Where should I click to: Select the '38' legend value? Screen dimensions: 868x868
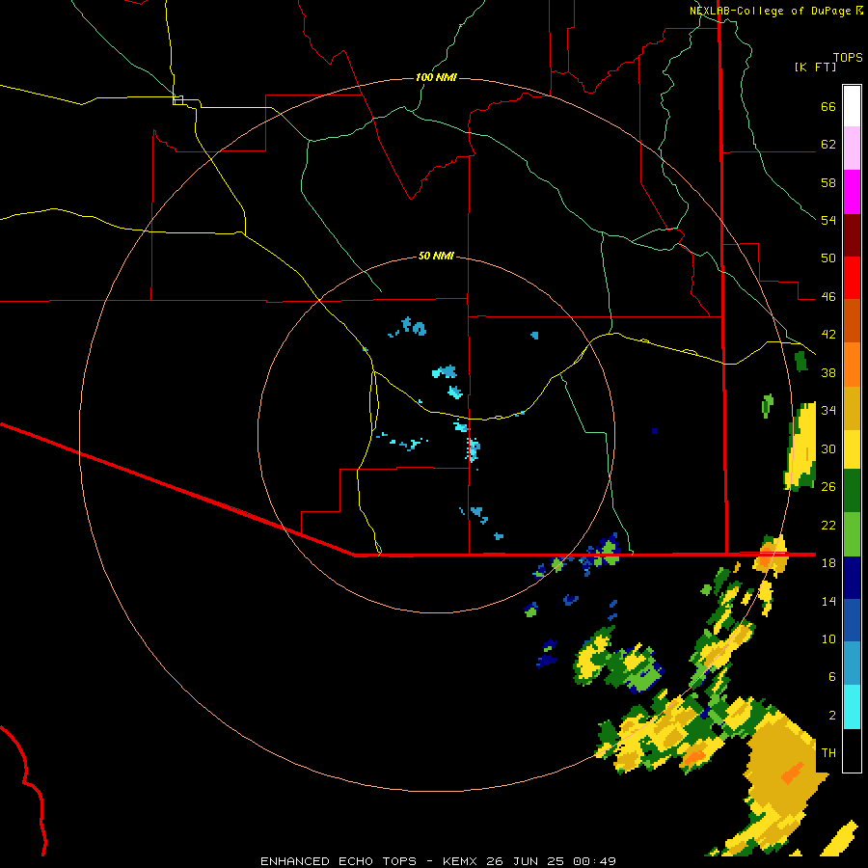(x=828, y=373)
